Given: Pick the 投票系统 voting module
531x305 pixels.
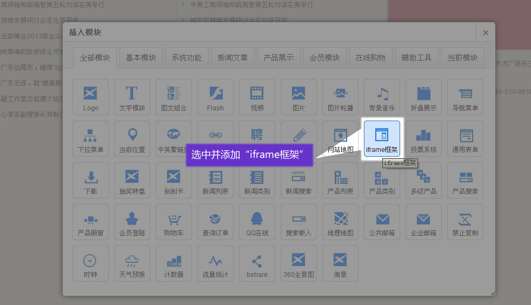Looking at the screenshot, I should click(423, 138).
